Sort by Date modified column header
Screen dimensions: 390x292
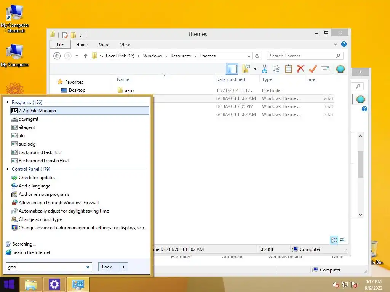tap(236, 79)
